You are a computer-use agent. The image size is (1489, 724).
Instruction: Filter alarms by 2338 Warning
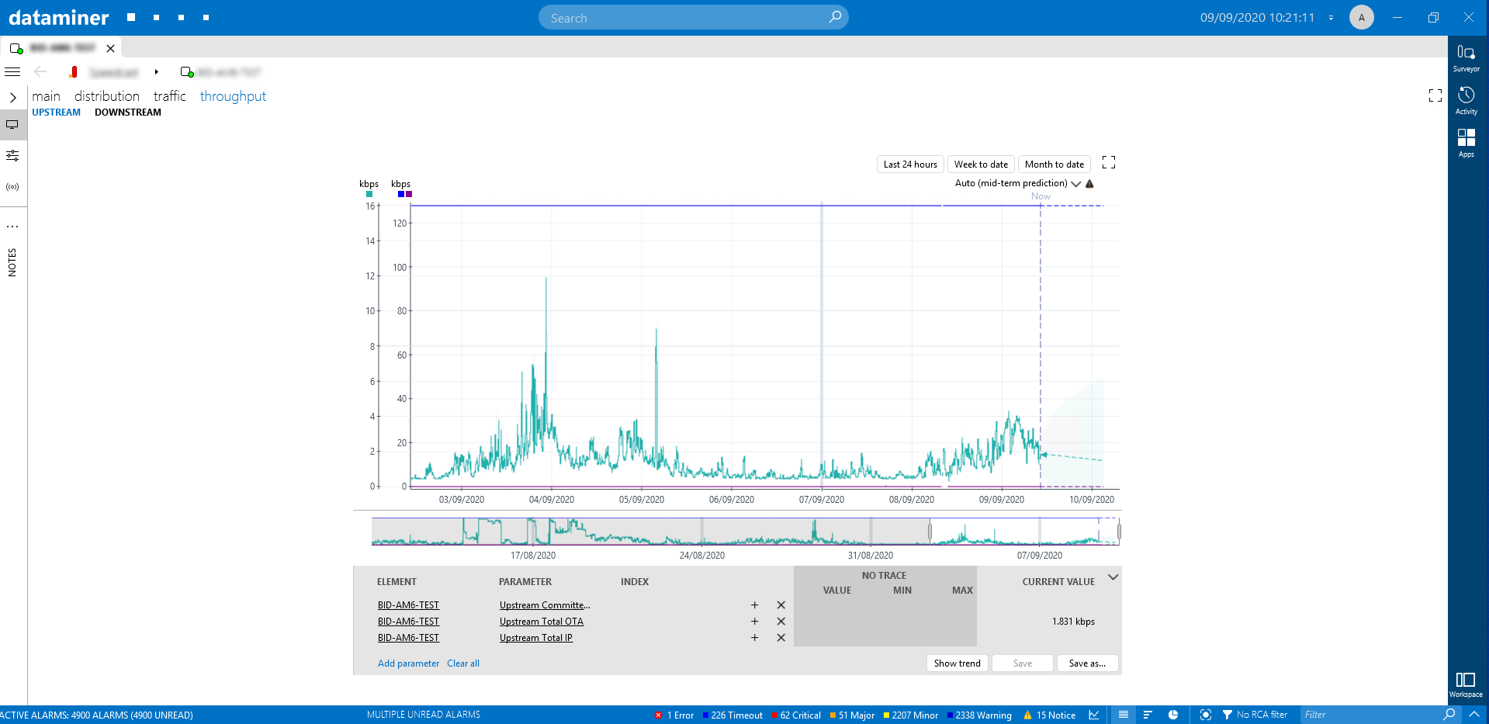979,715
